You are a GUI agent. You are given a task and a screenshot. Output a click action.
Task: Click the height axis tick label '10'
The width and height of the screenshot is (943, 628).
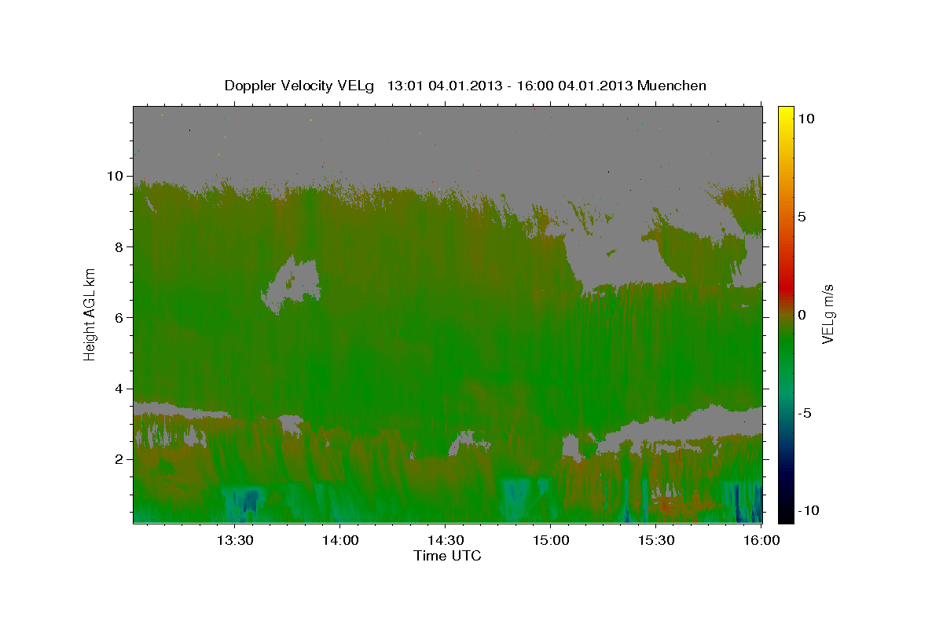pyautogui.click(x=117, y=176)
